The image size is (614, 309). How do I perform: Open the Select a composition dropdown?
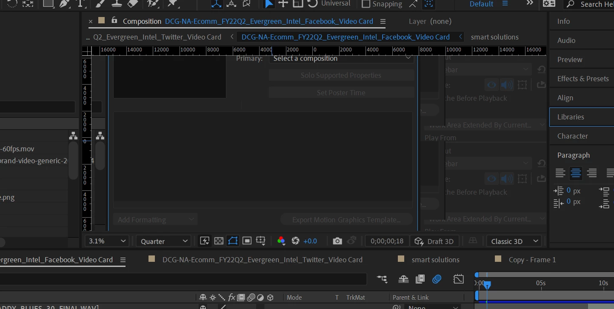[341, 59]
